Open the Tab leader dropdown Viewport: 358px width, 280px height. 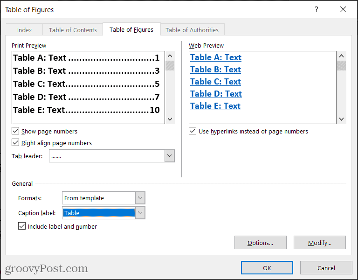[x=170, y=156]
